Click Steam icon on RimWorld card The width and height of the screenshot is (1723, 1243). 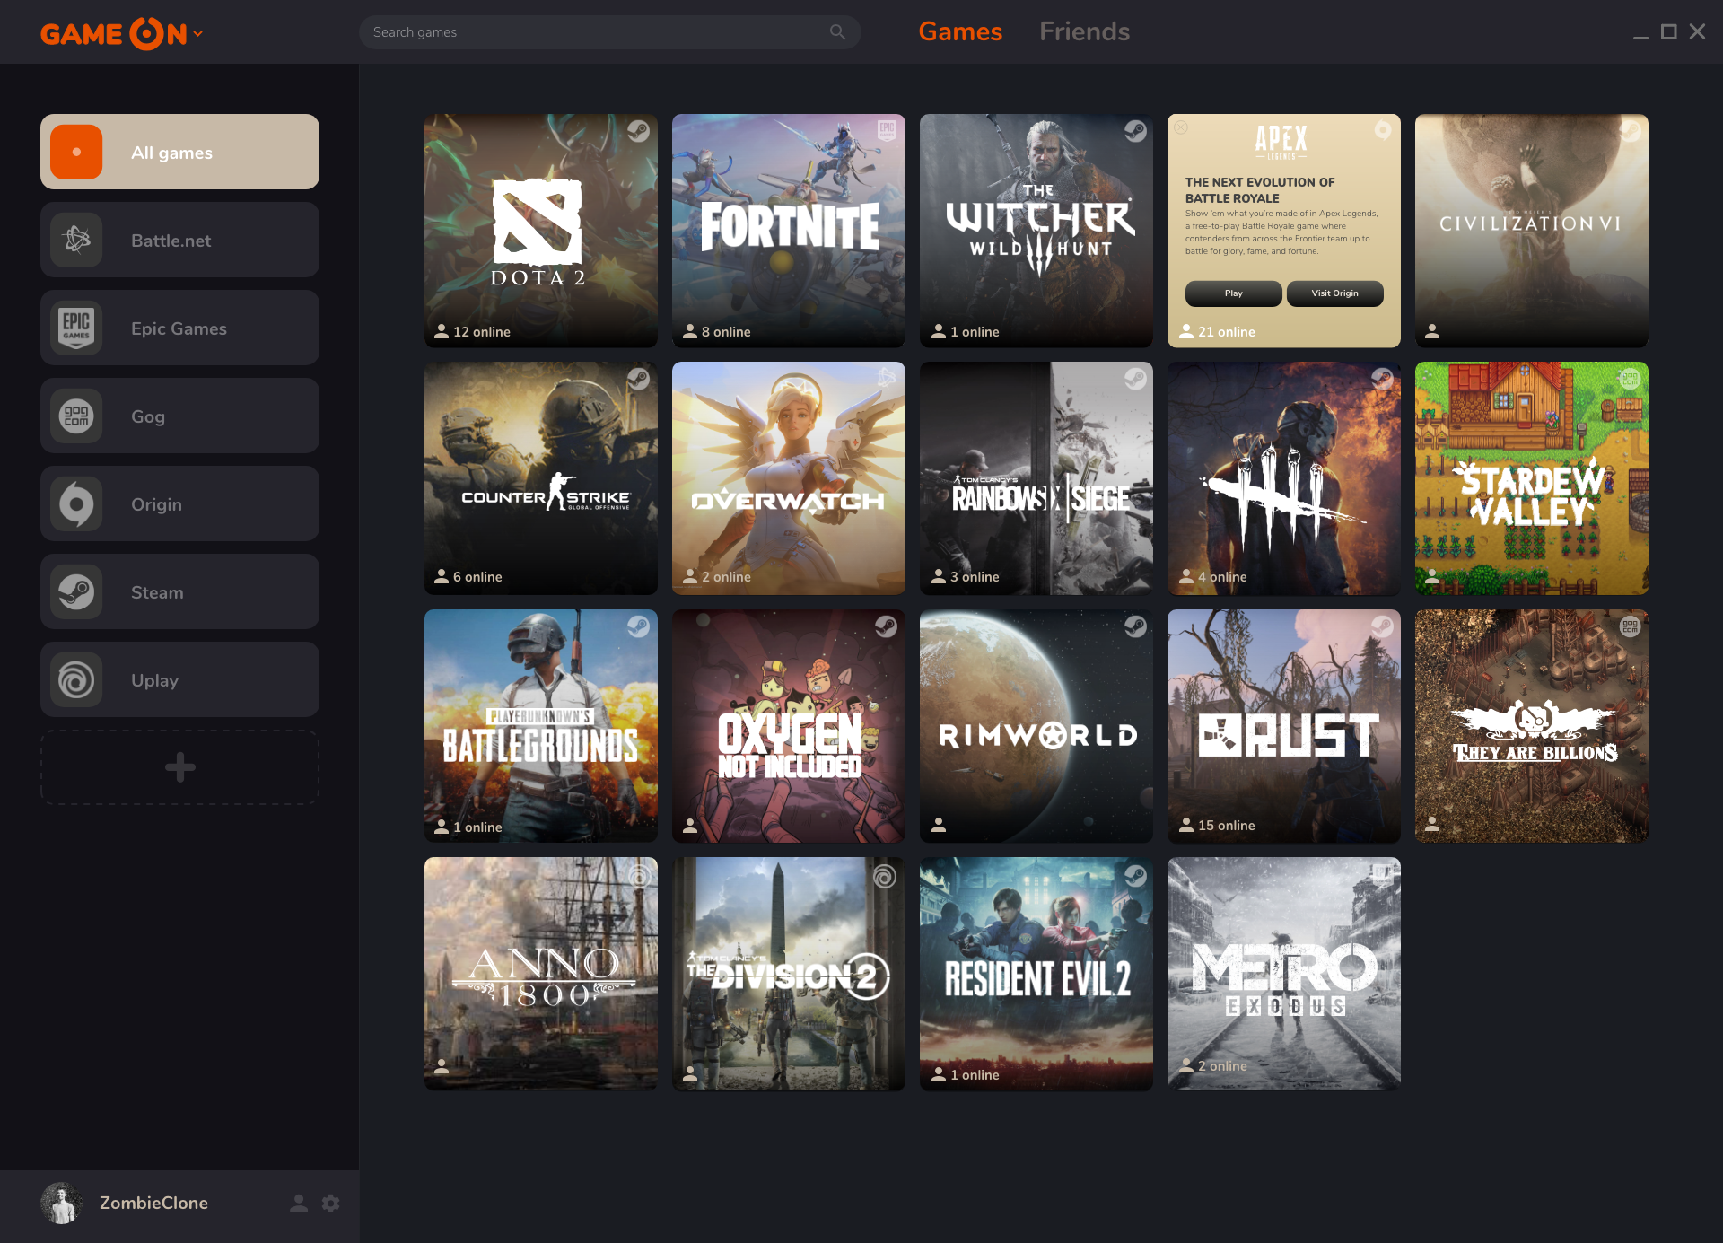pos(1135,626)
